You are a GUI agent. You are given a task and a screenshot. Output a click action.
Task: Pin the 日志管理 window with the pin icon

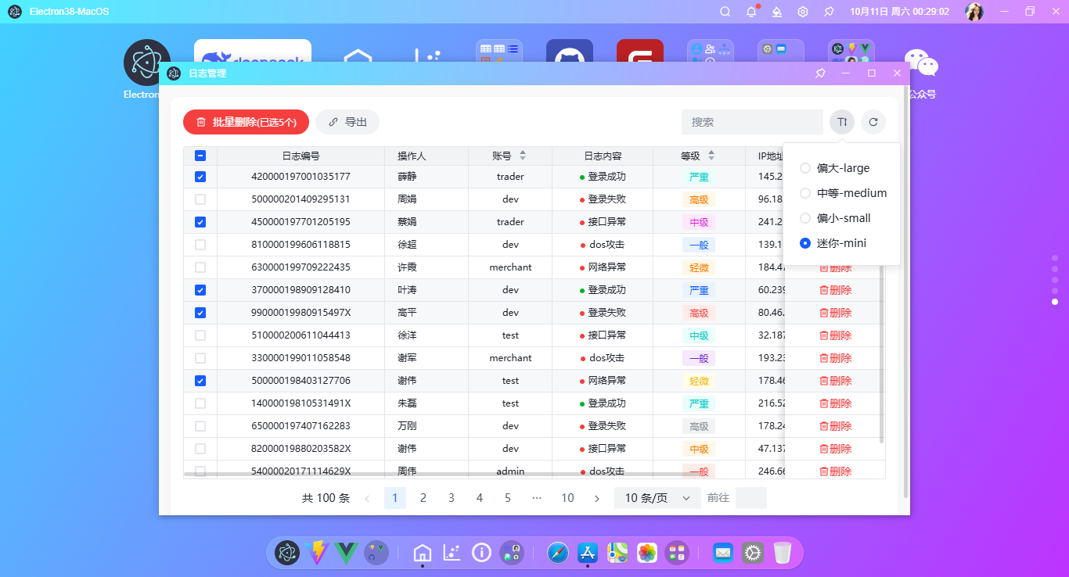coord(819,73)
